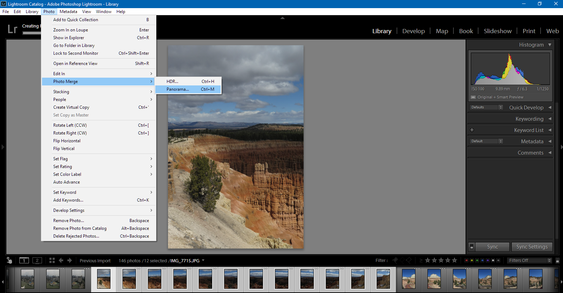Open Quick Develop Defaults preset dropdown
Screen dimensions: 563x293
click(x=486, y=107)
